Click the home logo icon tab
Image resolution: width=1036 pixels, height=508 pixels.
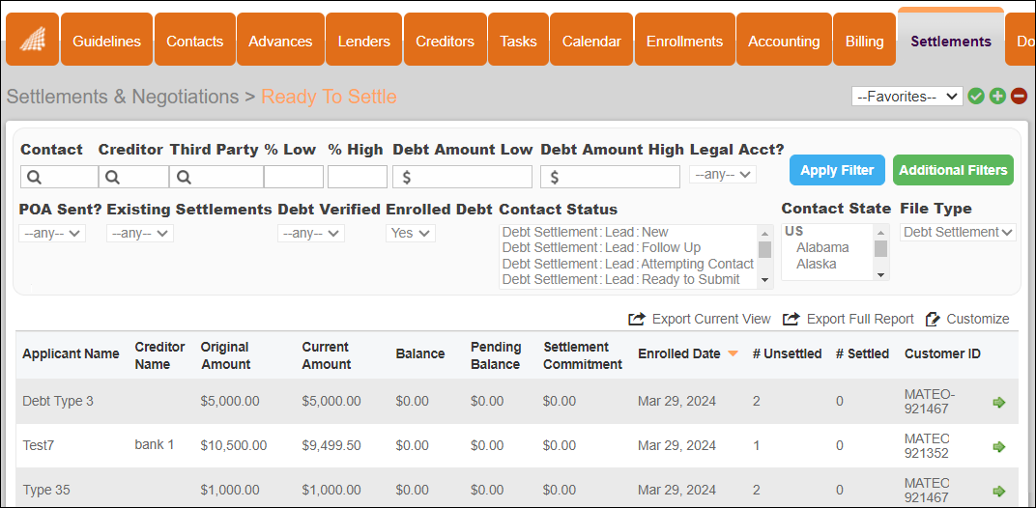[x=32, y=41]
